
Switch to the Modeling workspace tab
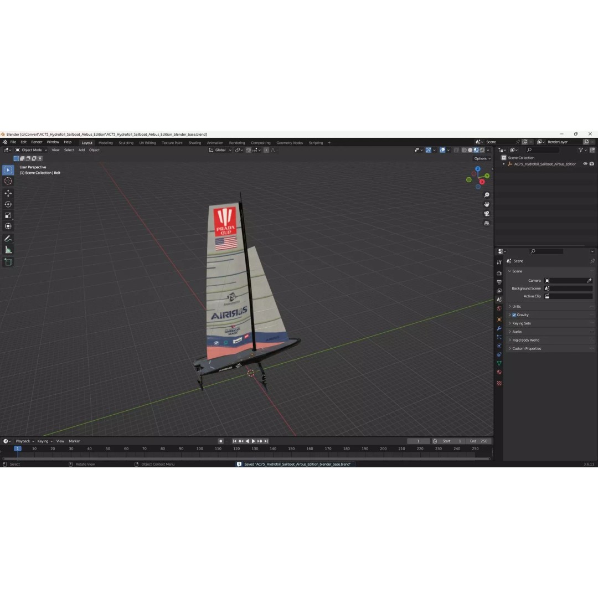[106, 143]
